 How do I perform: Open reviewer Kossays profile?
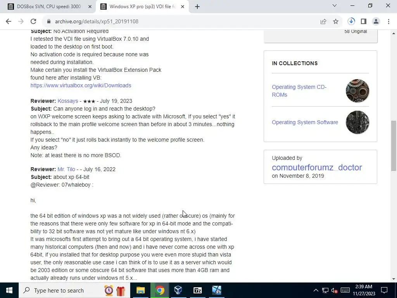click(68, 101)
